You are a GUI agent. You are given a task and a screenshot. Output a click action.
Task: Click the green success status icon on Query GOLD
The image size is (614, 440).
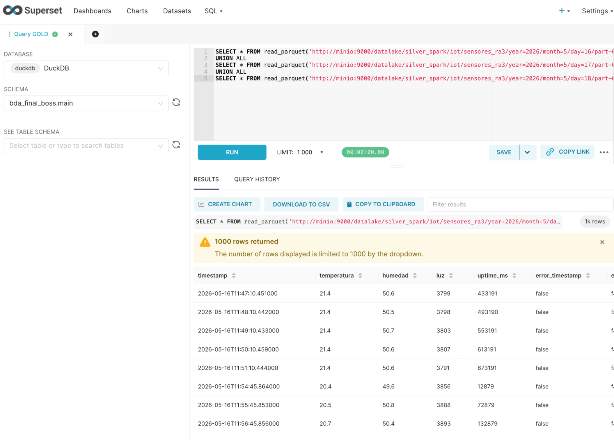[55, 34]
